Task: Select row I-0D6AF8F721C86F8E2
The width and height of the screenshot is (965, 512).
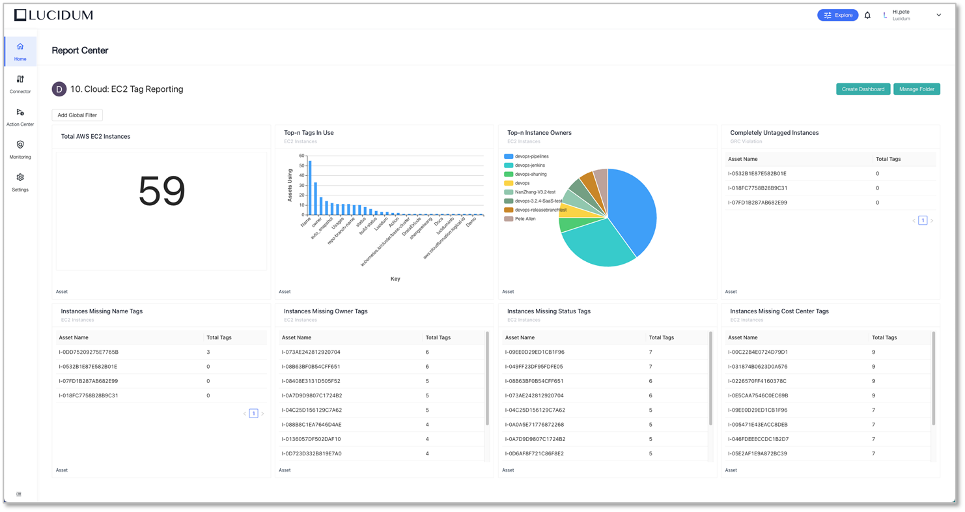Action: tap(606, 453)
